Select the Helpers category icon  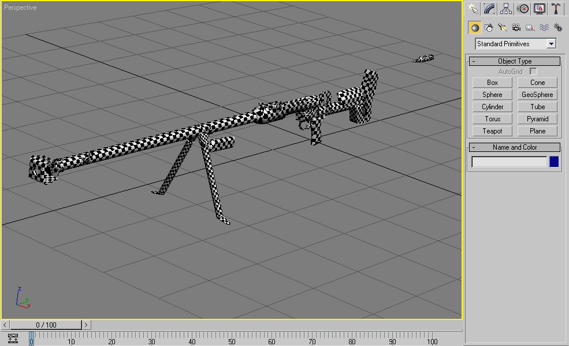(530, 27)
